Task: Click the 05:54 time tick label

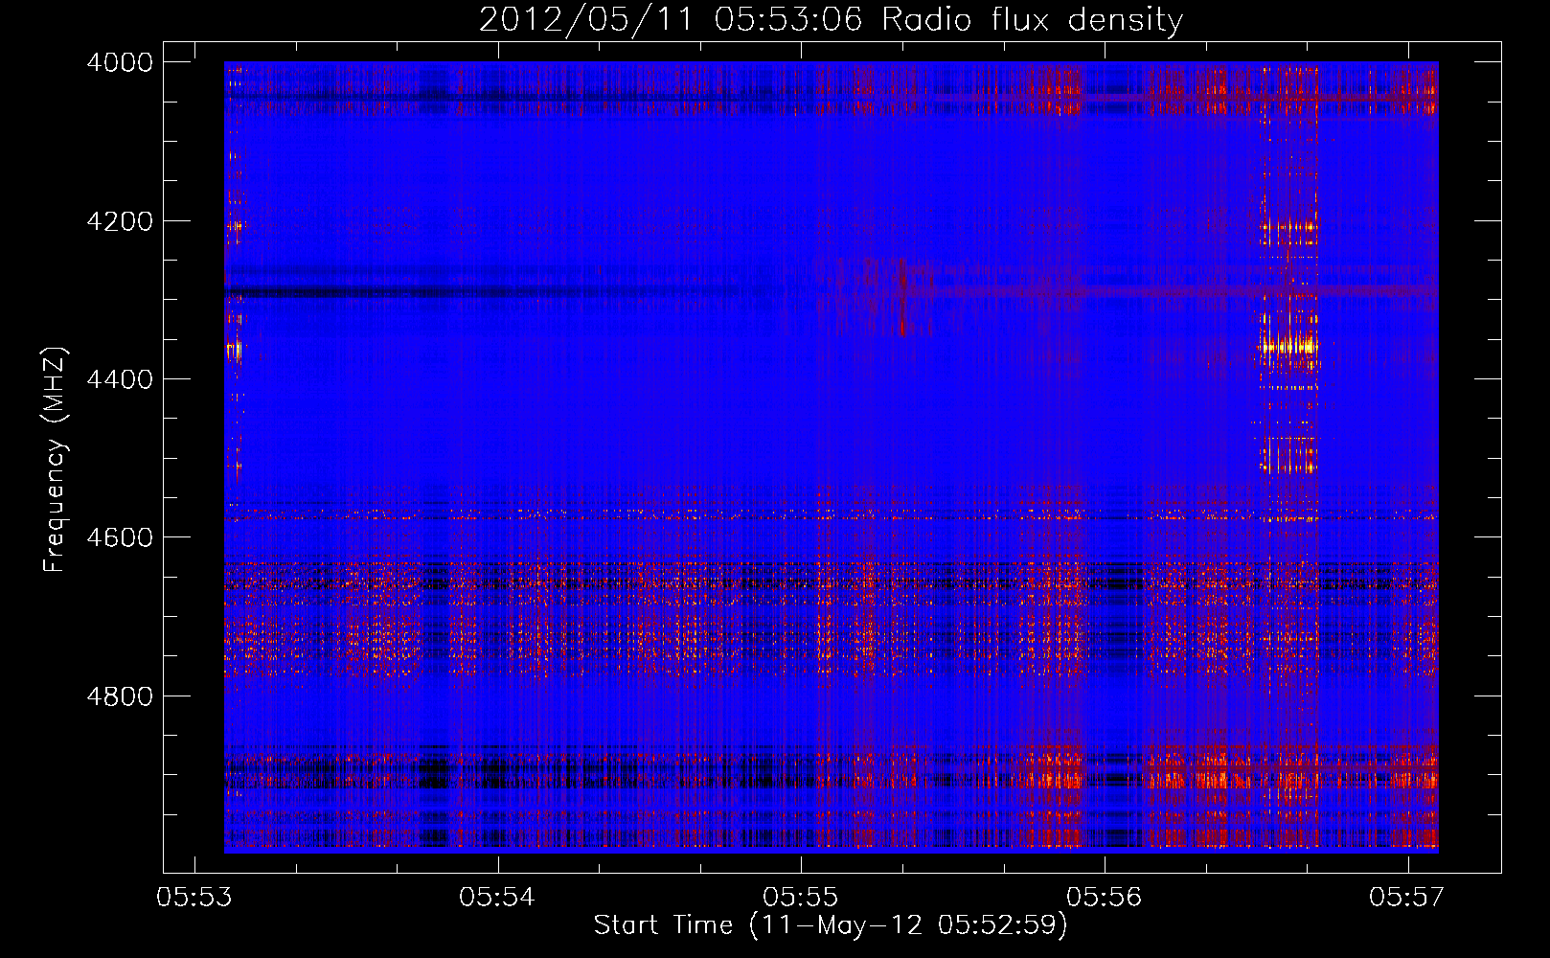Action: pos(498,898)
